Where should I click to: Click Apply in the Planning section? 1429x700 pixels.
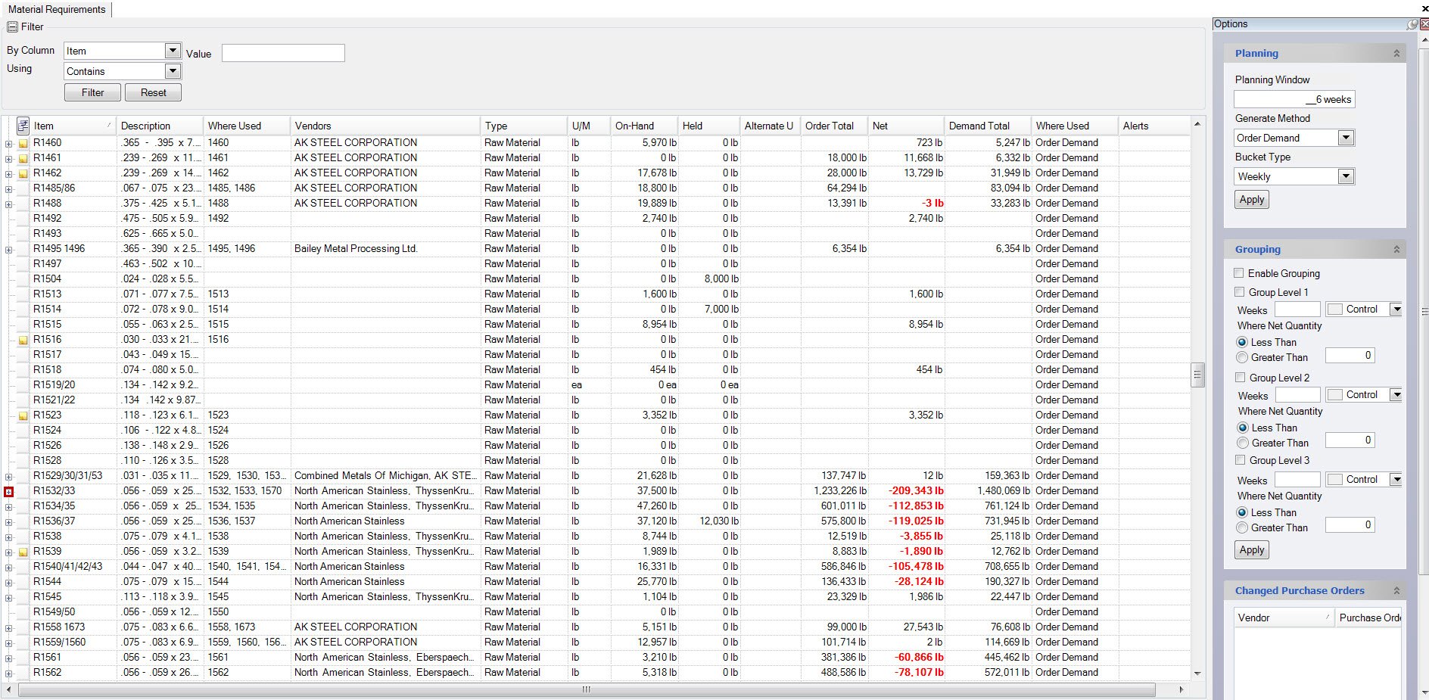pos(1251,200)
